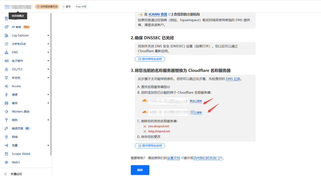Screen dimensions: 321x176
Task: Click the star icon in 星号 badge
Action: coord(64,7)
